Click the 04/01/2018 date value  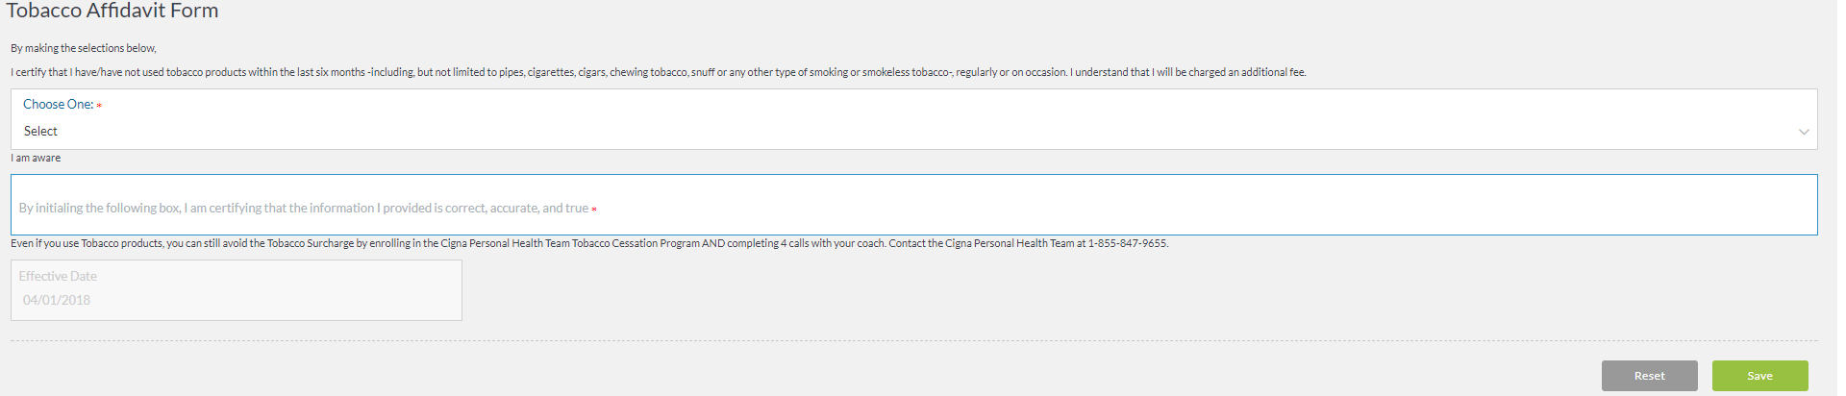[x=57, y=301]
